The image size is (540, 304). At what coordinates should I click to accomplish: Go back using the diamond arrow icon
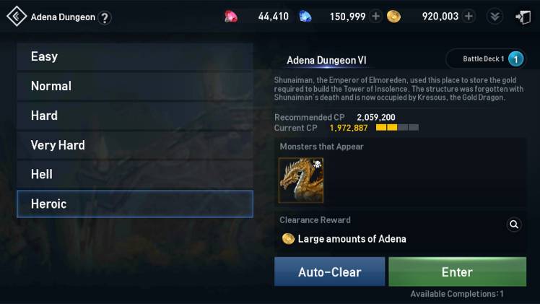[x=16, y=16]
